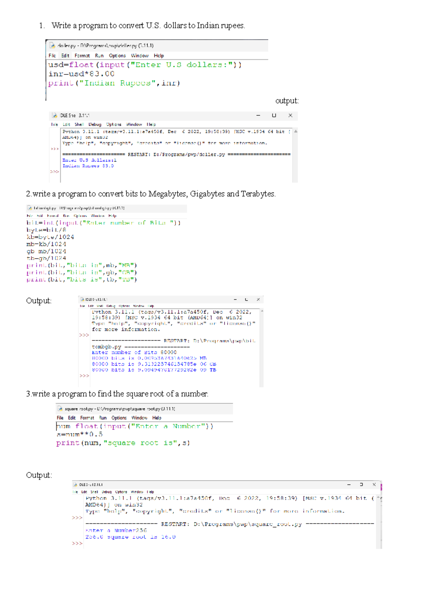Screen dimensions: 422x598
Task: Click the Python file icon in doller.py title bar
Action: tap(52, 45)
